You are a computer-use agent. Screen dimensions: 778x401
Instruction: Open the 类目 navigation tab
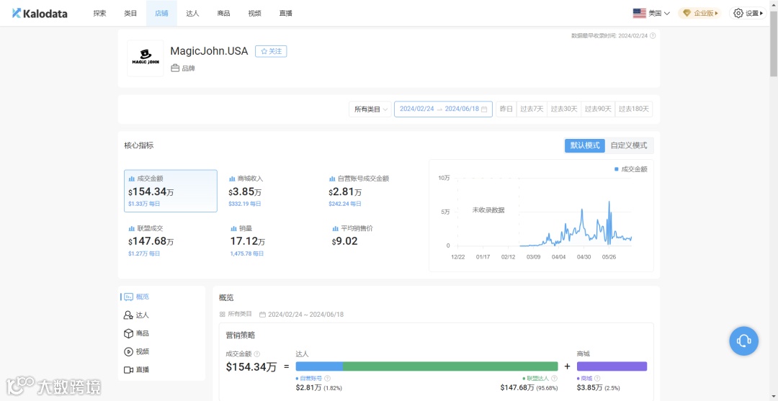point(130,14)
